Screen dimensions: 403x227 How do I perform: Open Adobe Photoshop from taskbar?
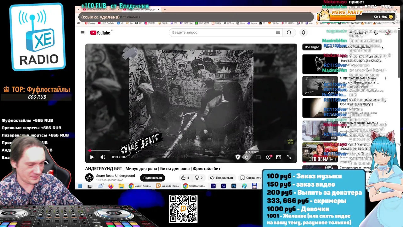tap(234, 186)
